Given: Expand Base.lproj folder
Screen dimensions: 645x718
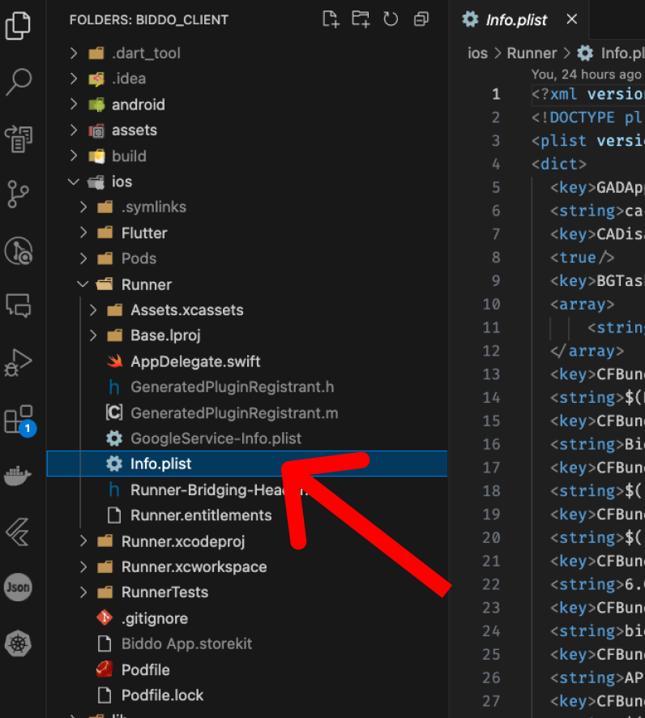Looking at the screenshot, I should [x=93, y=335].
